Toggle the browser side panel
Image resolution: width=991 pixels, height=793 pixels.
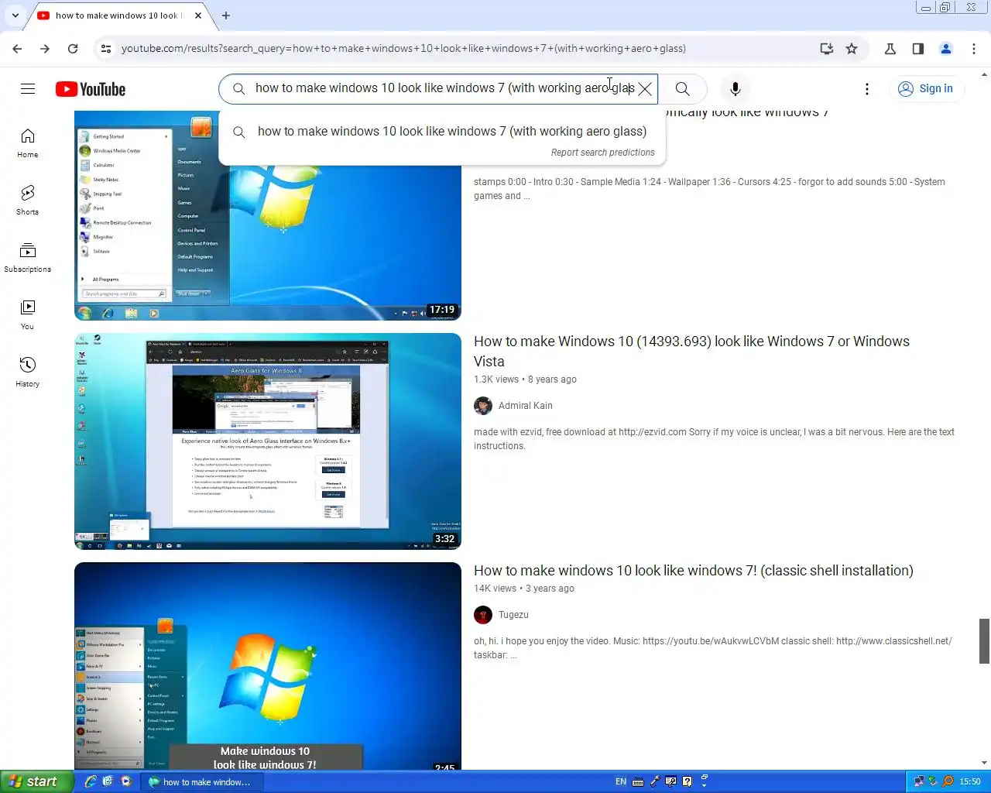coord(918,48)
